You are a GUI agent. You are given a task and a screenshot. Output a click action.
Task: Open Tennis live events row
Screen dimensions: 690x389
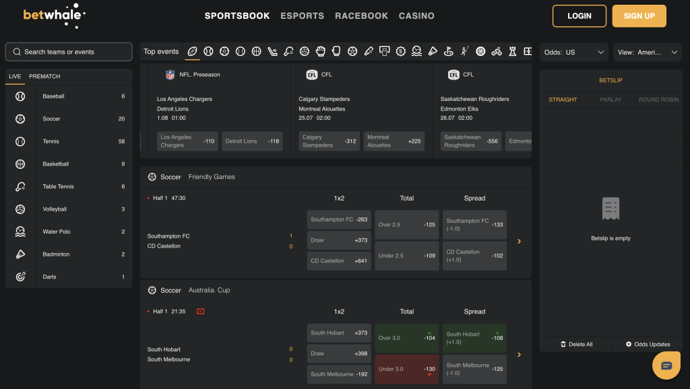coord(69,141)
